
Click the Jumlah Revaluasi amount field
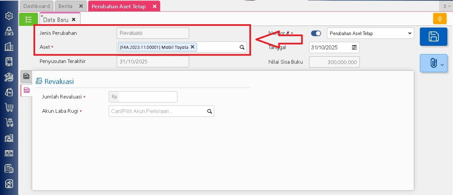148,97
